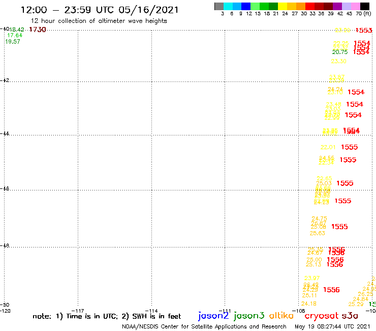The width and height of the screenshot is (376, 331).
Task: Click the wave height '25.63'
Action: tap(317, 233)
